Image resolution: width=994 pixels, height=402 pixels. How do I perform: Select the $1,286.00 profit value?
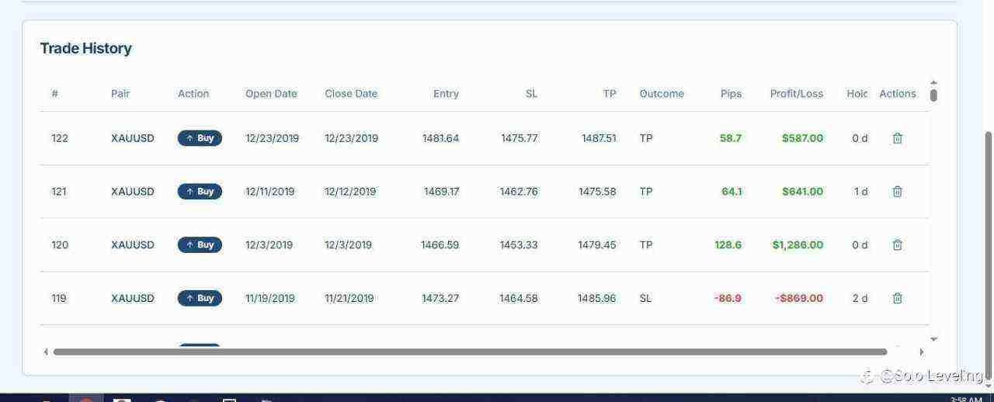tap(798, 244)
